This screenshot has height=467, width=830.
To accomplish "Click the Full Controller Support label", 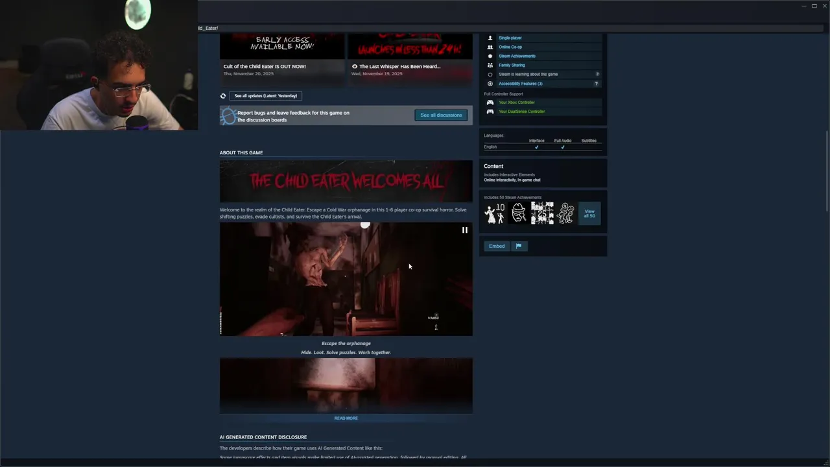I will (x=503, y=94).
